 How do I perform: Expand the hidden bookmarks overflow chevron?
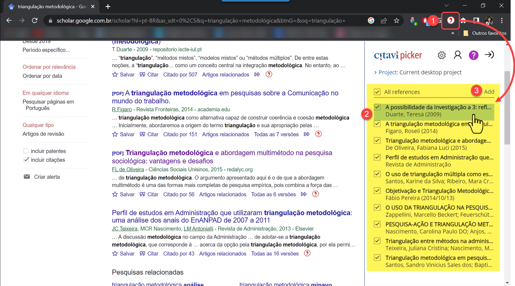(x=453, y=33)
